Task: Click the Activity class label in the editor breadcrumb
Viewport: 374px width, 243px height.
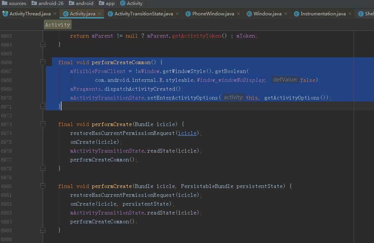Action: click(x=57, y=25)
